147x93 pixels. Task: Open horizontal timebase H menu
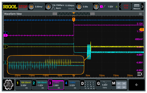(x=31, y=7)
